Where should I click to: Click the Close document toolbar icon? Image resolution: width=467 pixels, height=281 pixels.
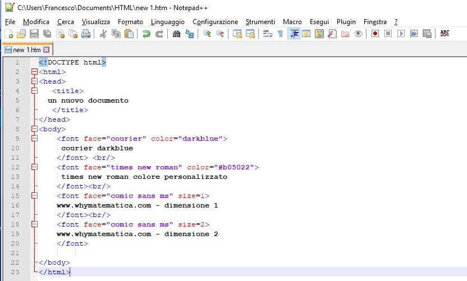point(60,34)
